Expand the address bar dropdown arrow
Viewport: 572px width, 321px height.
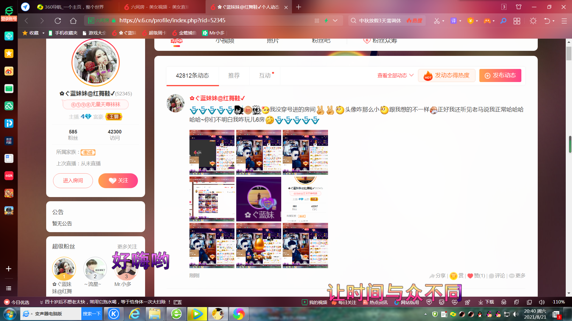point(335,21)
